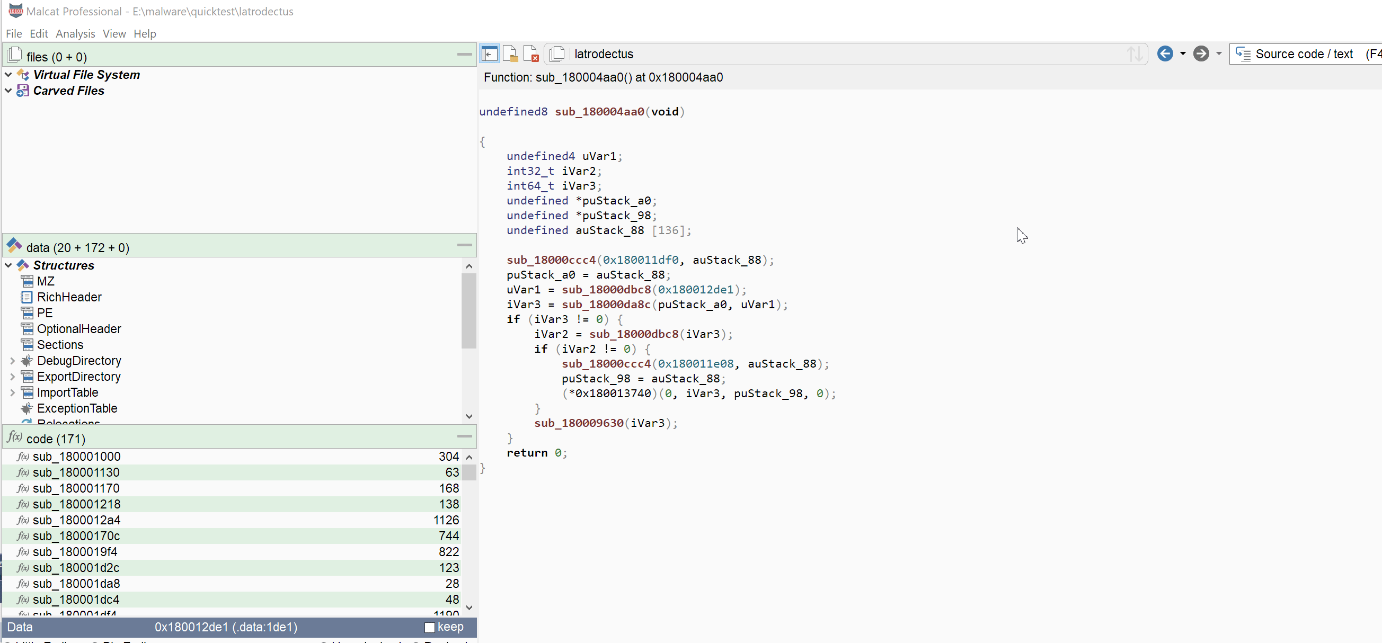Open the Help menu
Screen dimensions: 1382x643
[145, 34]
